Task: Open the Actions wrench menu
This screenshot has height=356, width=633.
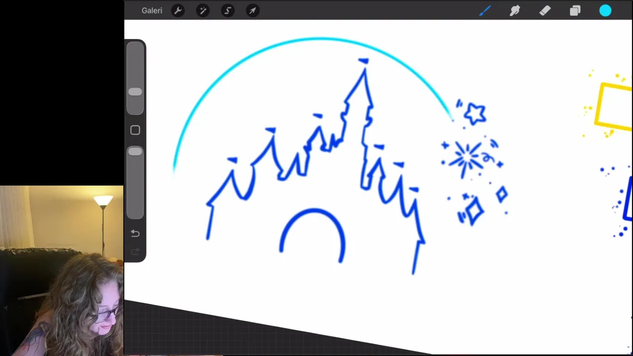Action: (178, 10)
